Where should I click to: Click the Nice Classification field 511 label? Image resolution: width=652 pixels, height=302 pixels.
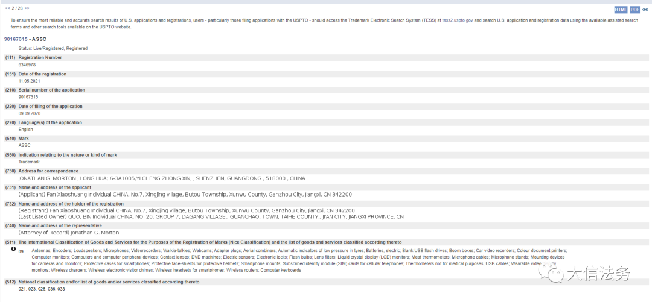[x=210, y=242]
